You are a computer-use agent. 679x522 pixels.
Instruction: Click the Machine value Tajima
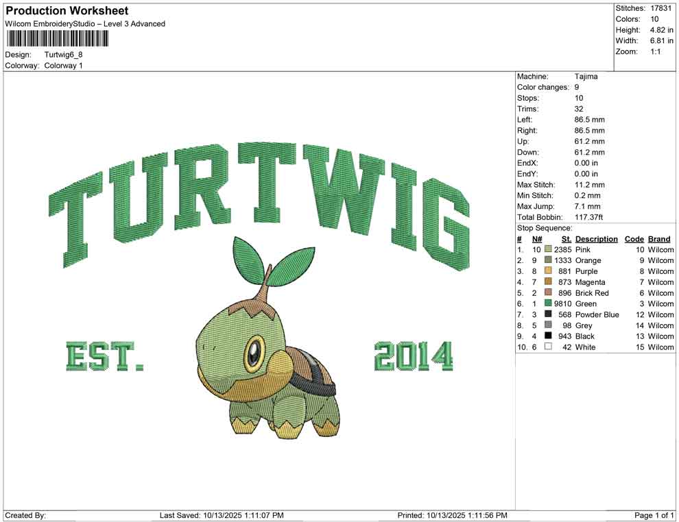586,77
